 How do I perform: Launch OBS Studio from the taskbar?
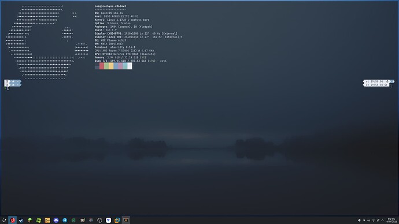(99, 220)
